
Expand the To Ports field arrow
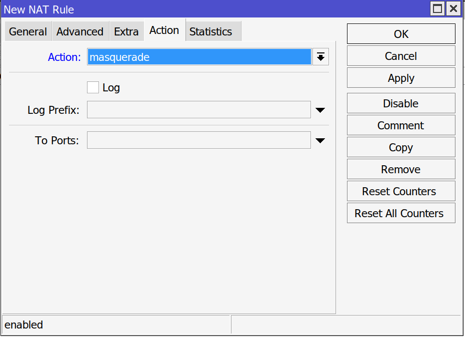(x=320, y=141)
